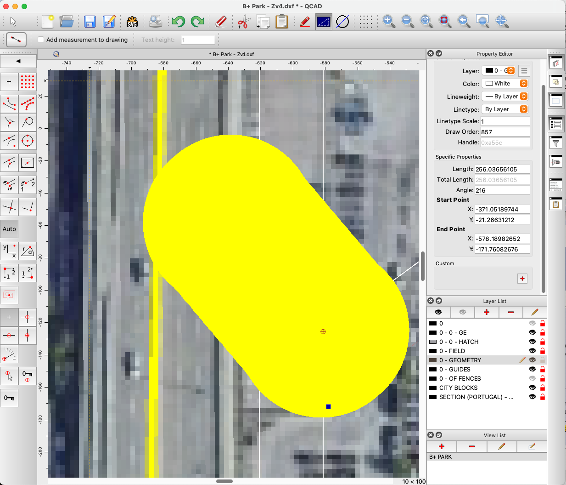Click the Draw Order input field
566x485 pixels.
[505, 132]
